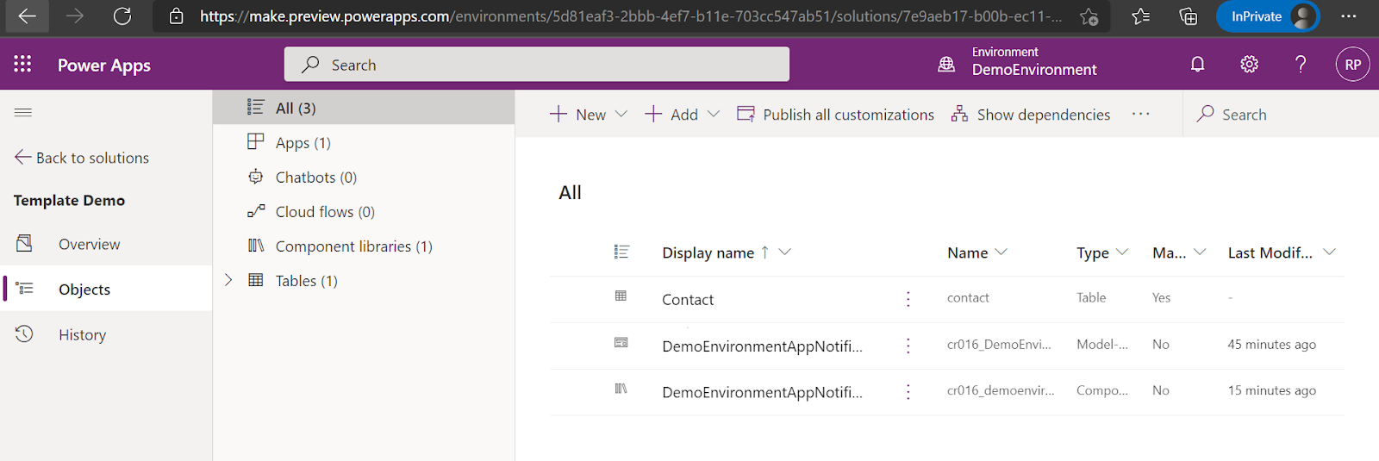
Task: Click the list view icon in table header
Action: pos(621,252)
